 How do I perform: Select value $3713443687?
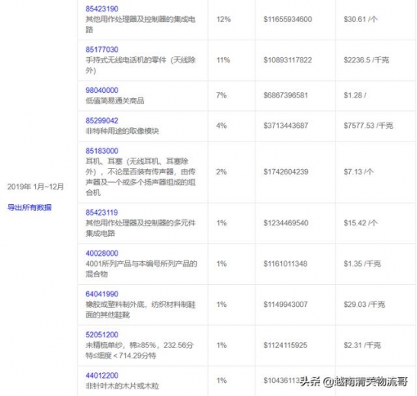point(286,126)
